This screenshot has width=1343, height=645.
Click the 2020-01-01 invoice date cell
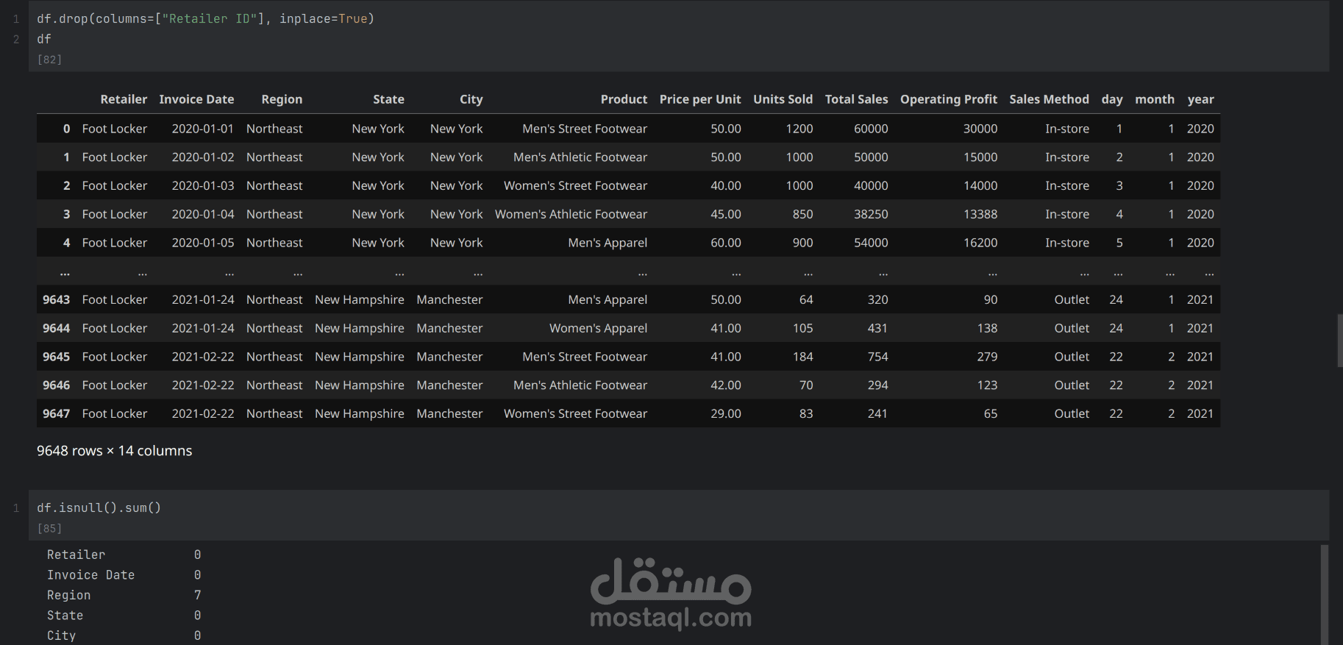pyautogui.click(x=203, y=129)
